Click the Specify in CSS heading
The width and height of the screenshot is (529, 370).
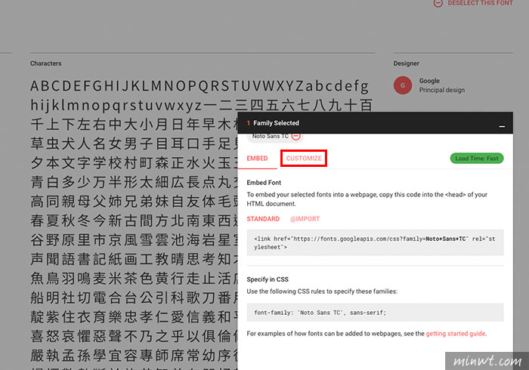[268, 279]
